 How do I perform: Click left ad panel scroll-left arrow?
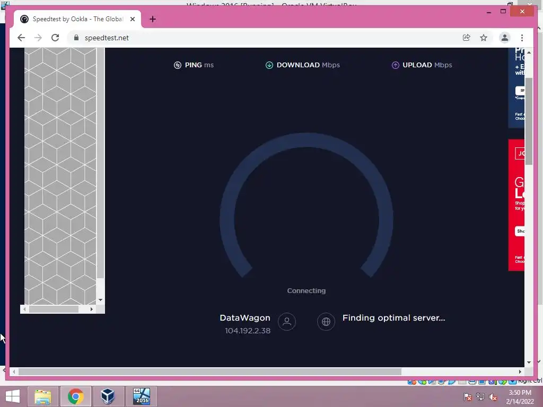[24, 309]
